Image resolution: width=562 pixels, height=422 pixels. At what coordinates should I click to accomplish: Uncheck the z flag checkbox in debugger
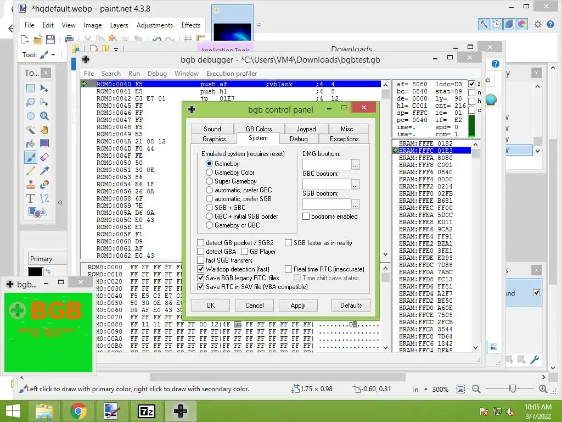click(x=472, y=84)
